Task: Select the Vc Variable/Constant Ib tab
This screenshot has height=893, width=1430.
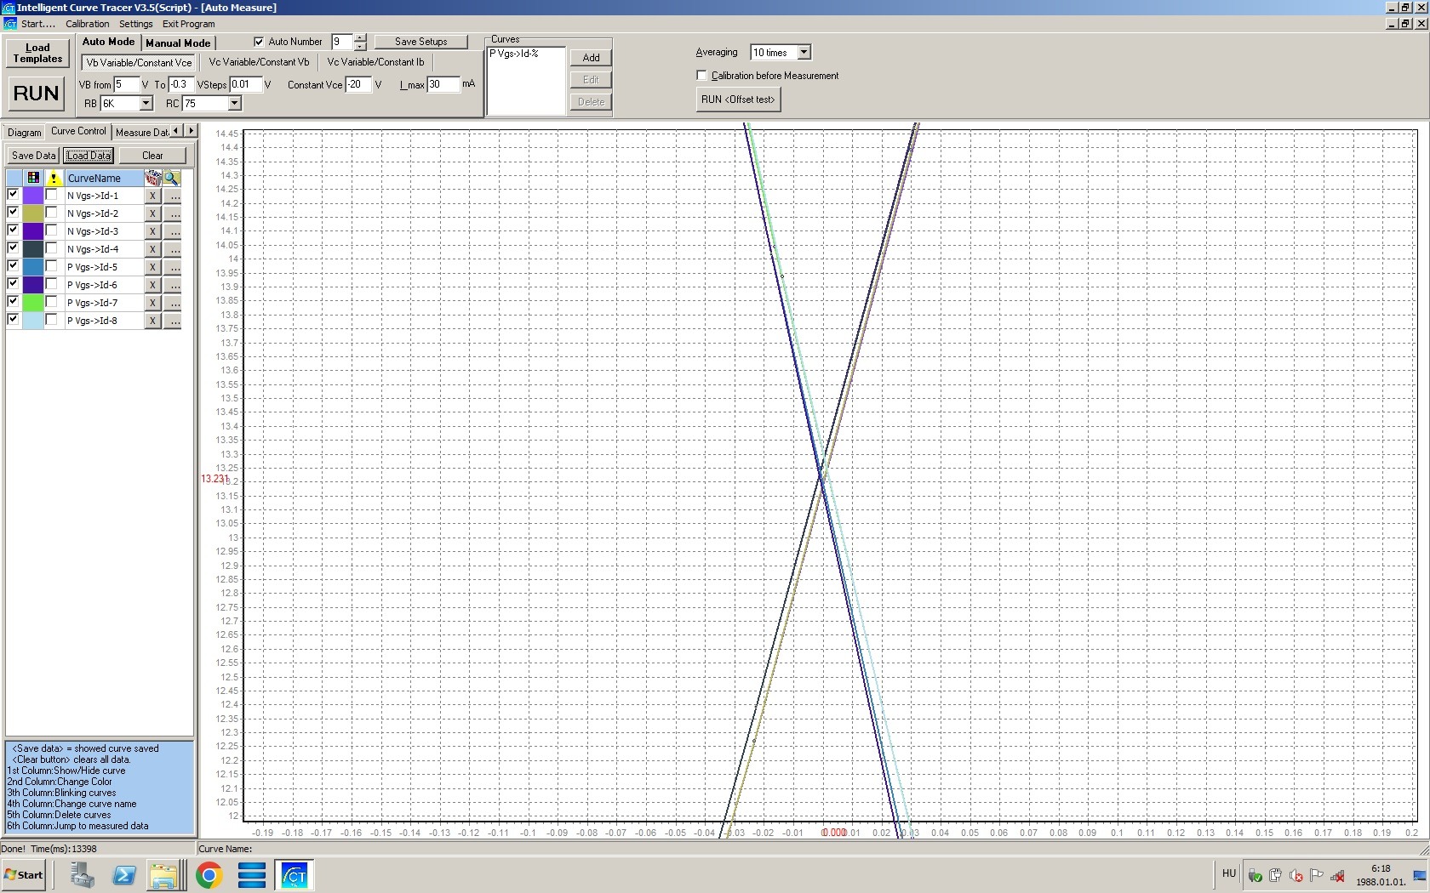Action: 375,62
